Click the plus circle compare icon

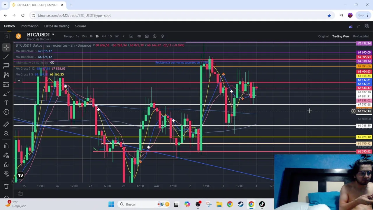pos(154,36)
